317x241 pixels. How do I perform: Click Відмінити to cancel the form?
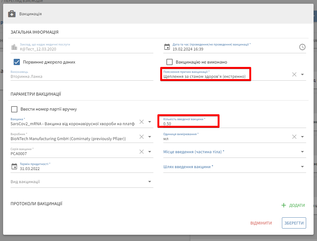(x=261, y=223)
